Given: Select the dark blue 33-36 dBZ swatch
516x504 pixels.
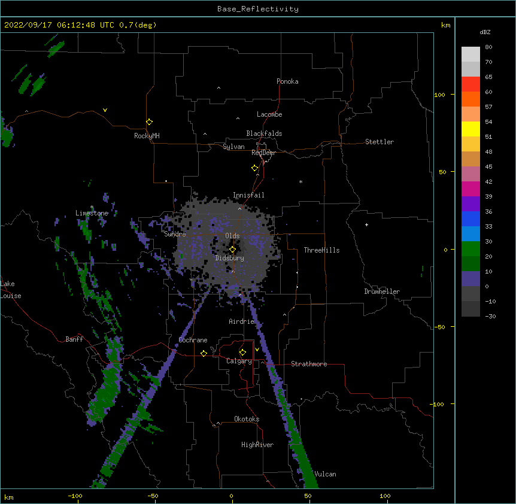Looking at the screenshot, I should (x=471, y=218).
